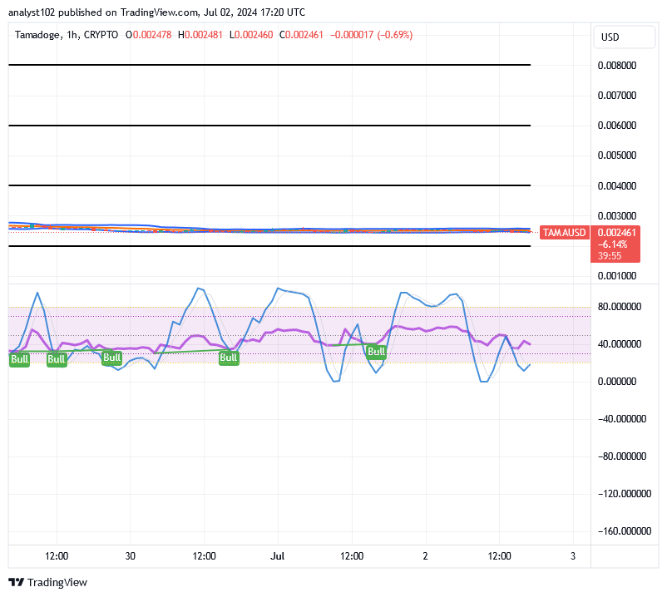
Task: Click the 80.000000 indicator axis label
Action: pyautogui.click(x=620, y=307)
